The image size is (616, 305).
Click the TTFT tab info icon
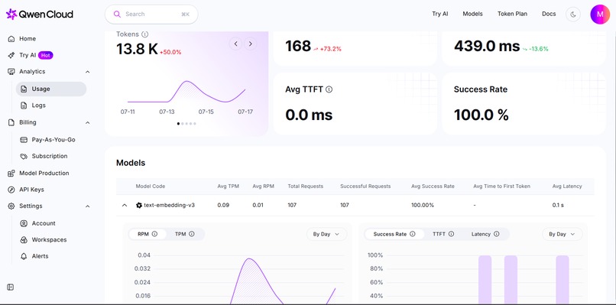451,234
